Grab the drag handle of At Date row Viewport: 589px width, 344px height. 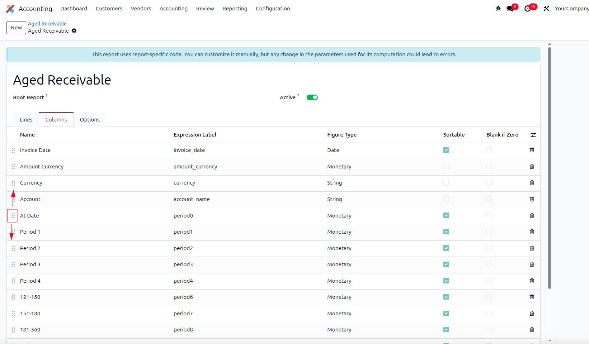click(13, 216)
